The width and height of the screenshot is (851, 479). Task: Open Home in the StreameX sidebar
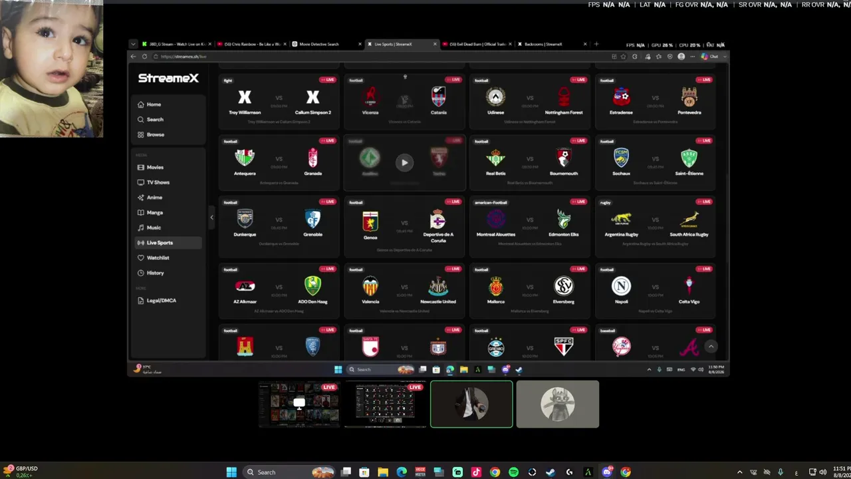tap(168, 104)
